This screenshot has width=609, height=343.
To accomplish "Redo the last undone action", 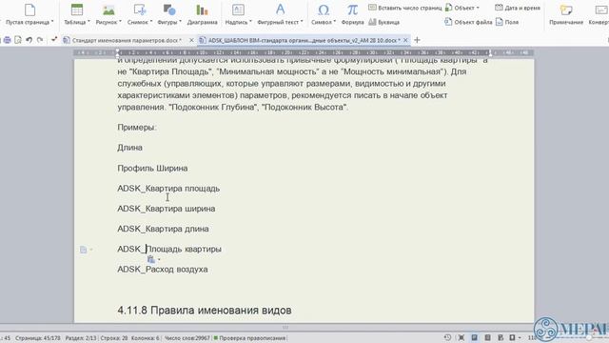I will point(40,40).
